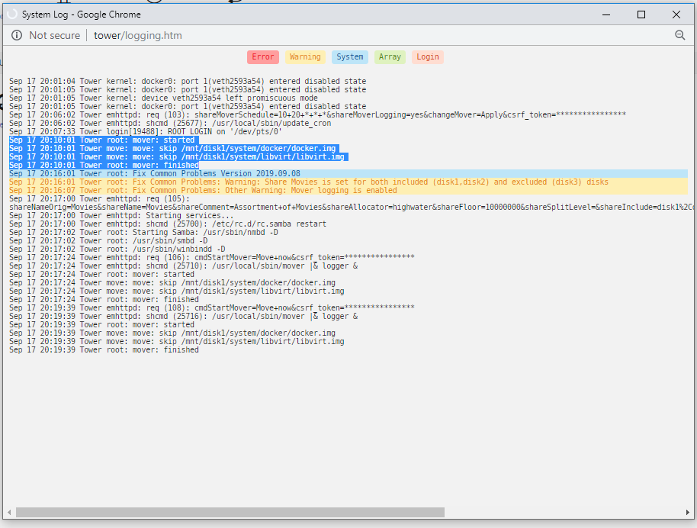Click the 'Not secure' label
This screenshot has height=528, width=697.
click(55, 35)
